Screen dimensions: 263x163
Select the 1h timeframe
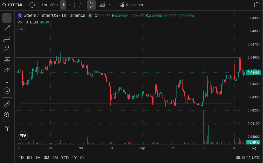pyautogui.click(x=63, y=5)
